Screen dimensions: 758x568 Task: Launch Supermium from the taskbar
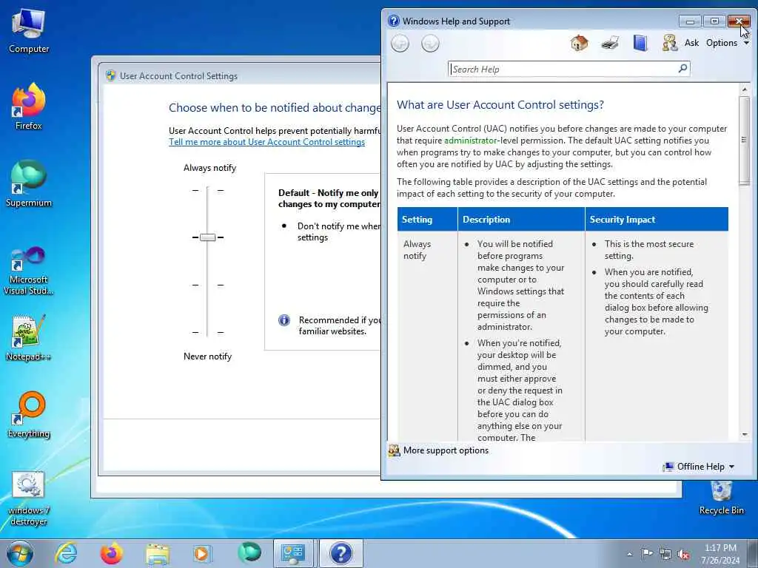coord(249,553)
